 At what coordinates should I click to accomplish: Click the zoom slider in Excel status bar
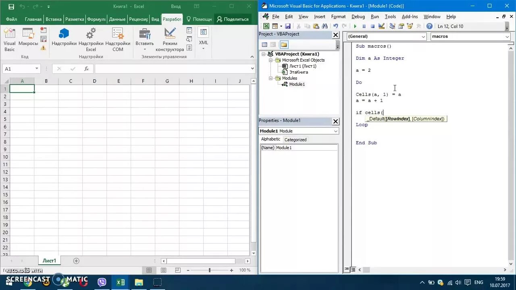point(210,270)
